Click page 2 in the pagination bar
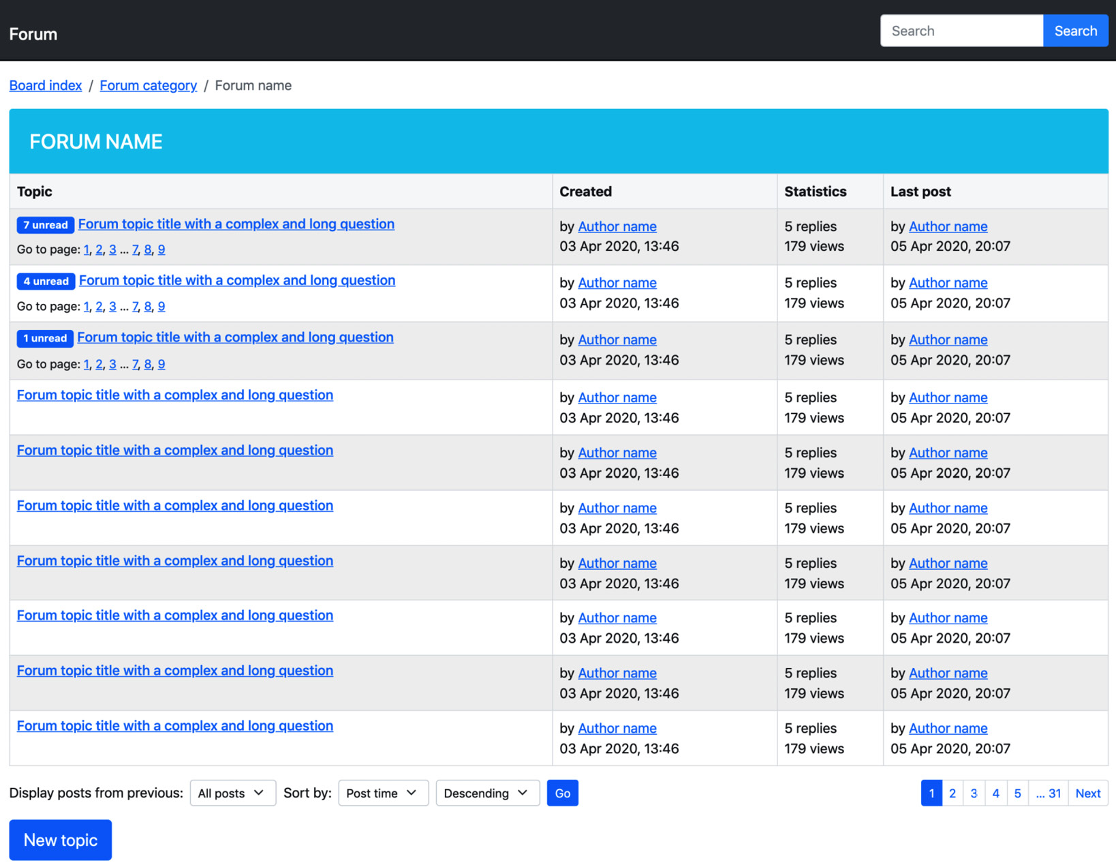 click(952, 793)
